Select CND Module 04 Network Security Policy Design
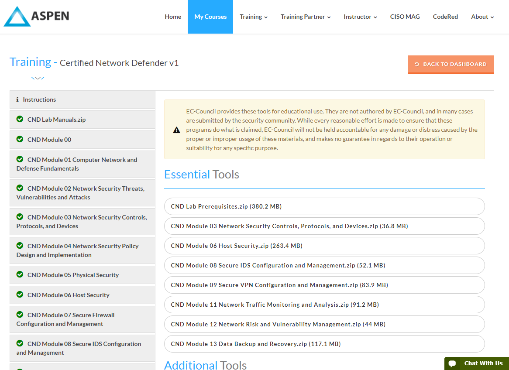The height and width of the screenshot is (370, 509). [x=83, y=250]
